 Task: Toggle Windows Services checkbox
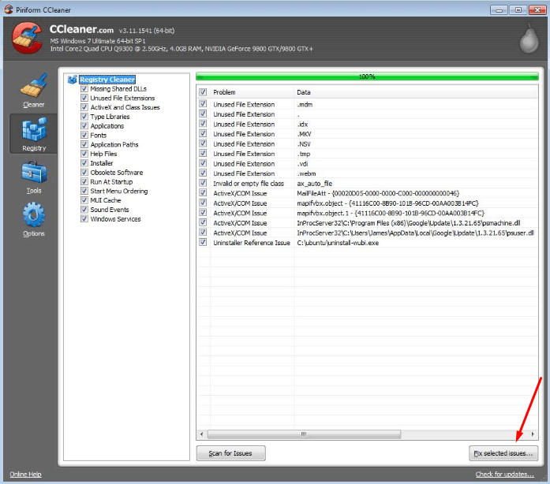click(x=84, y=218)
